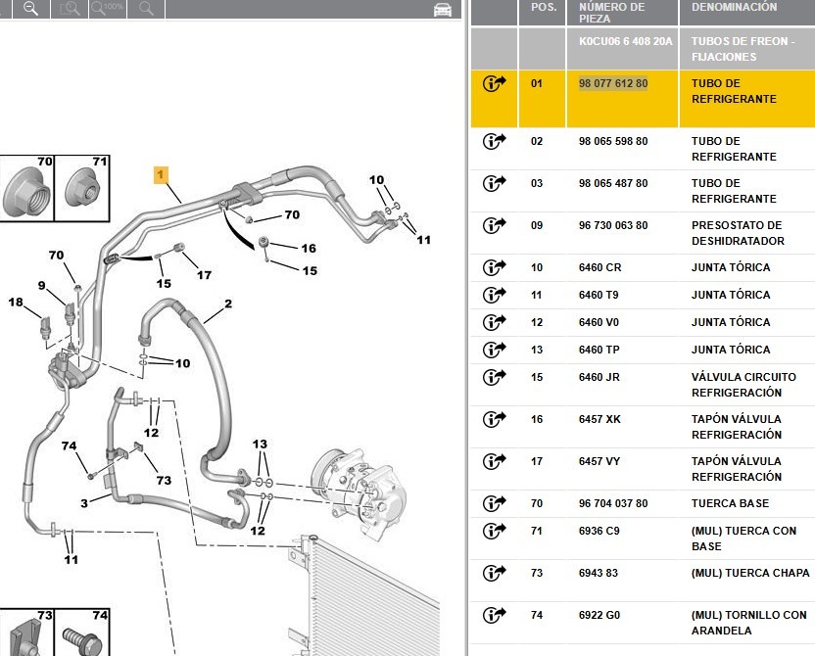Screen dimensions: 815x656
Task: Click callout number 2 on hose diagram
Action: tap(228, 304)
